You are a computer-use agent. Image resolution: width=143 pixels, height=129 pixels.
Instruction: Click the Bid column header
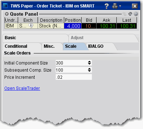[x=89, y=20]
